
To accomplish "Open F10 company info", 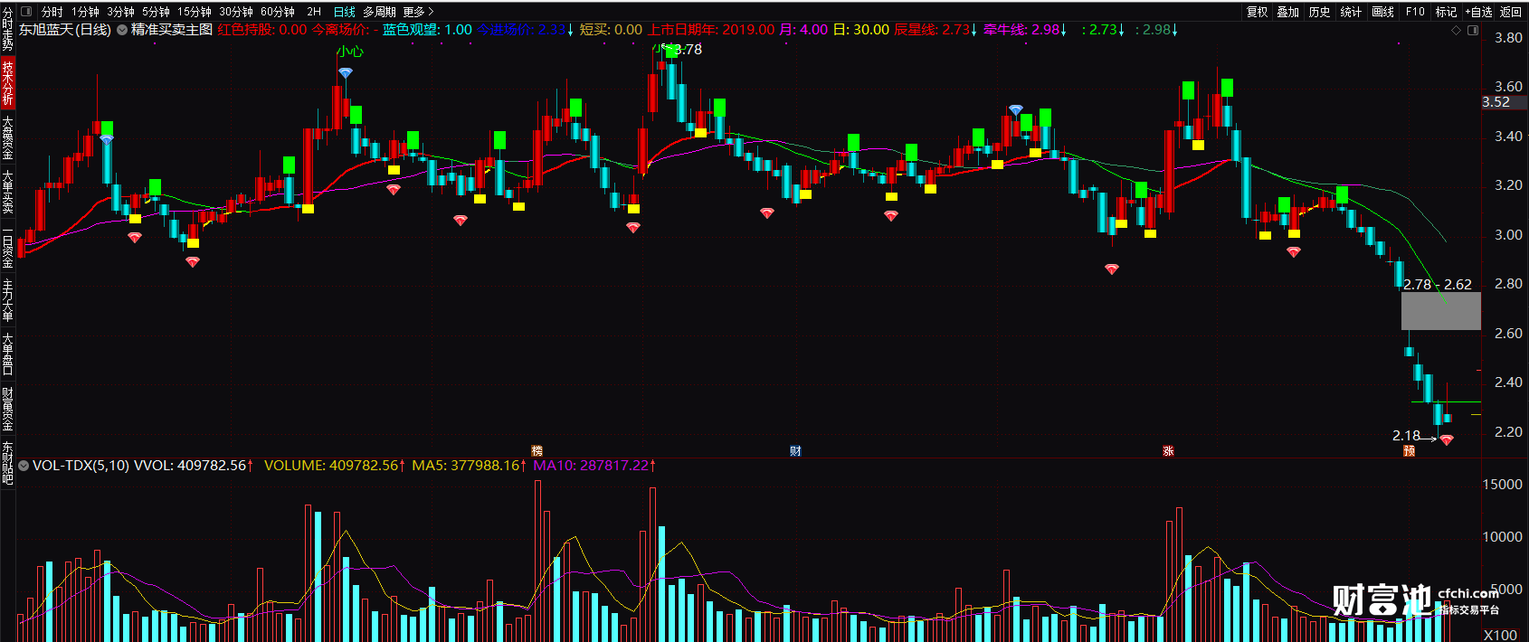I will [1415, 12].
